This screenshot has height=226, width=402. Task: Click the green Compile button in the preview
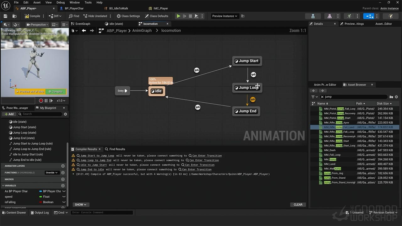coord(56,92)
